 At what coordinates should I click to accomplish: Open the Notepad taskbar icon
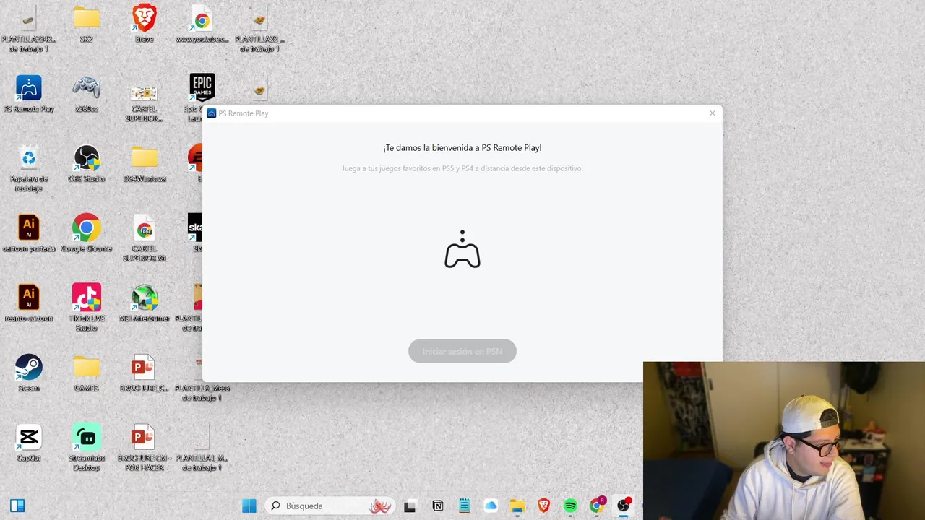click(x=464, y=506)
